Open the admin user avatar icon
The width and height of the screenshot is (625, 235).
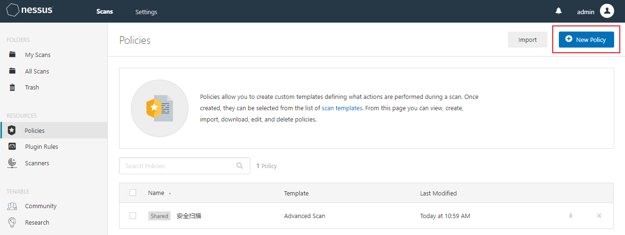pyautogui.click(x=607, y=11)
